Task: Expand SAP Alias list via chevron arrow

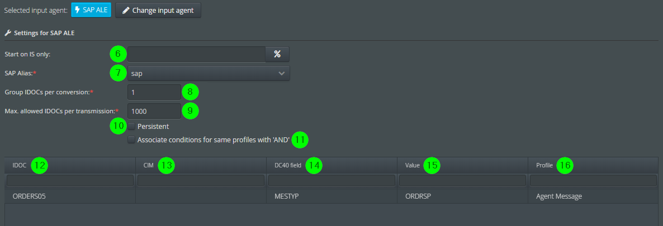Action: coord(281,73)
